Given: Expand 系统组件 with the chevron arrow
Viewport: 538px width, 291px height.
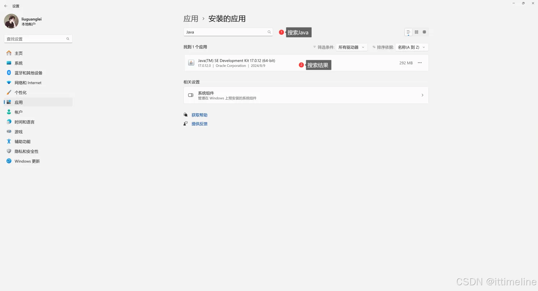Looking at the screenshot, I should coord(422,95).
